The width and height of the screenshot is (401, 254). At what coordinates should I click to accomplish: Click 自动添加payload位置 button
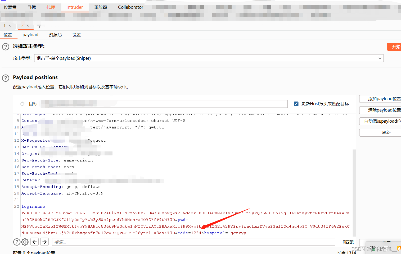(380, 121)
